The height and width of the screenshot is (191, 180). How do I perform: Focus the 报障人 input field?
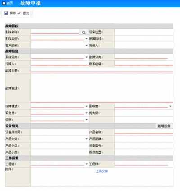click(60, 64)
